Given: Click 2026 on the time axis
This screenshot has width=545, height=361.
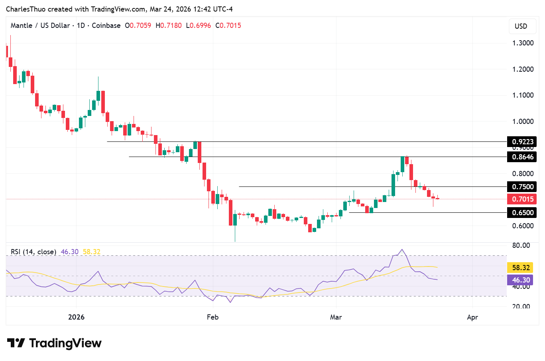Looking at the screenshot, I should click(76, 317).
